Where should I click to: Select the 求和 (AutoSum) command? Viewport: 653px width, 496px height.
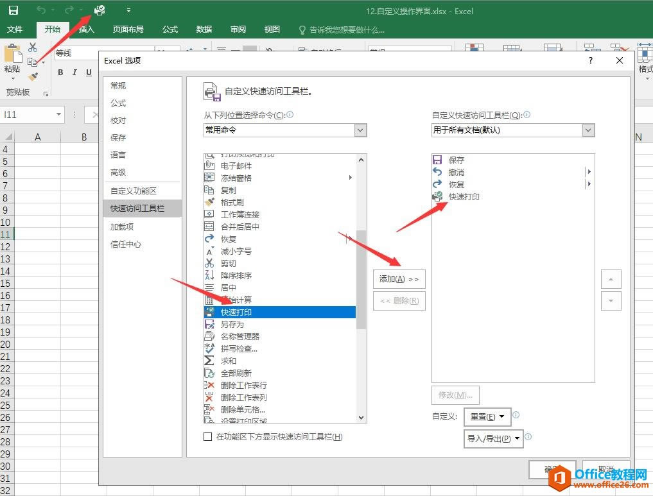point(230,361)
